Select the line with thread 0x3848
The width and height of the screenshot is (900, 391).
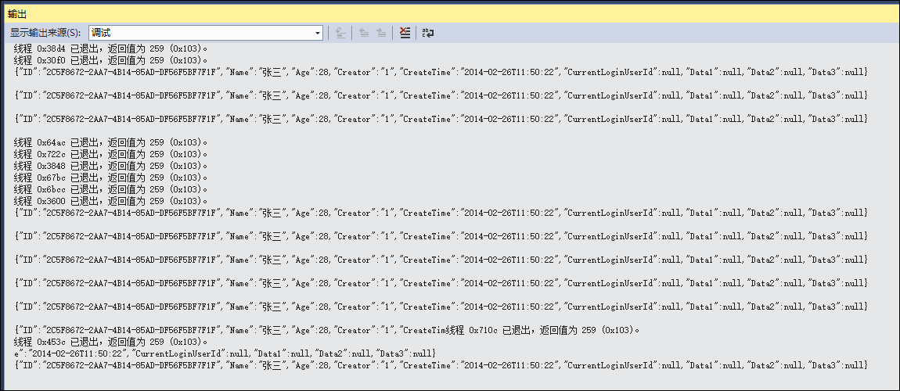coord(110,166)
